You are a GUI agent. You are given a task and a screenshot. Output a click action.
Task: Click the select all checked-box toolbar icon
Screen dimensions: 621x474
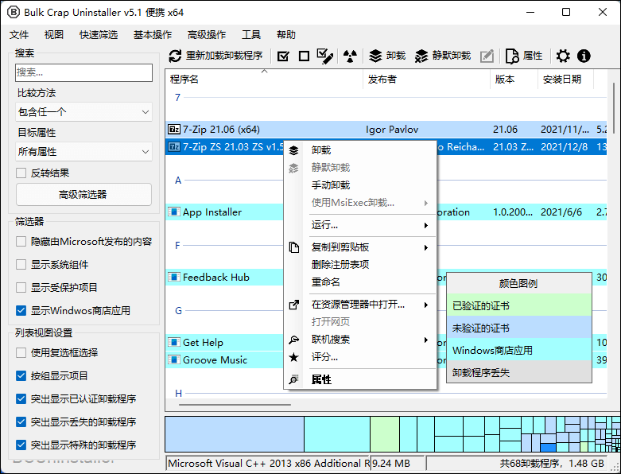pyautogui.click(x=283, y=56)
